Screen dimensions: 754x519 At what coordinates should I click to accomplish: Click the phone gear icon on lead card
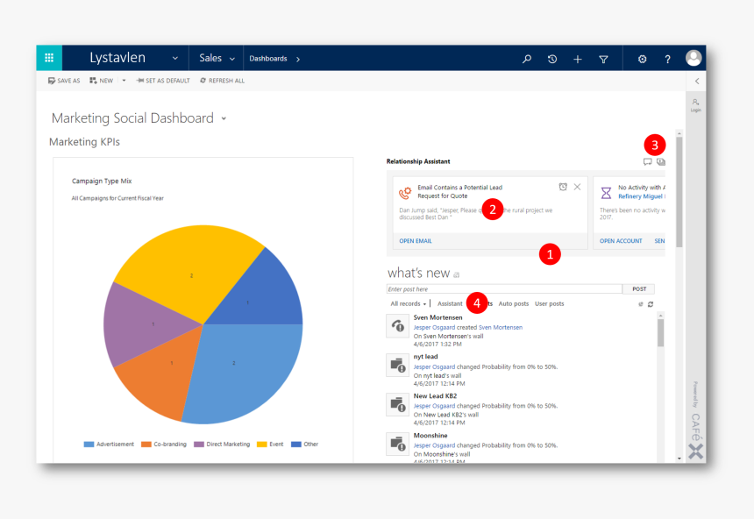[405, 193]
